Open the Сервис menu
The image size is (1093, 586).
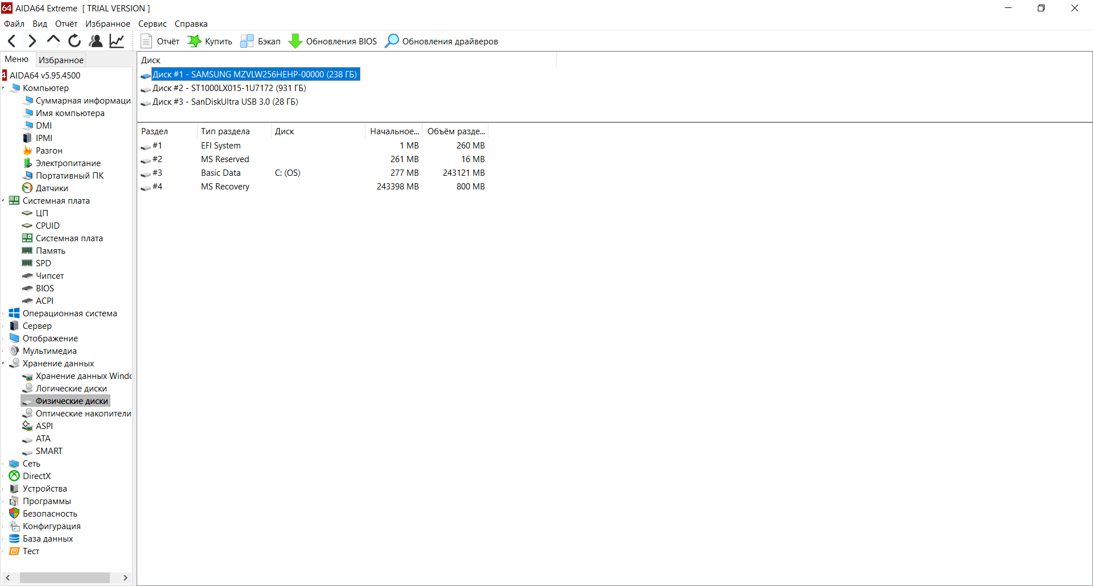[x=152, y=24]
